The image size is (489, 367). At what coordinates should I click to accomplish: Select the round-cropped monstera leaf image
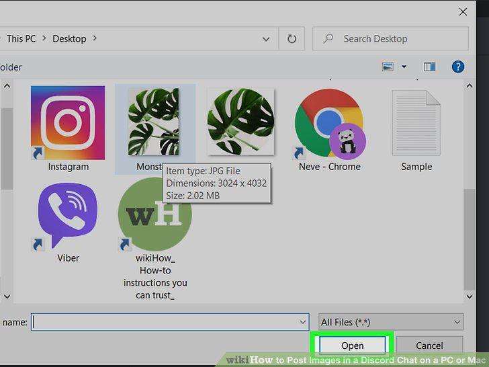(240, 122)
